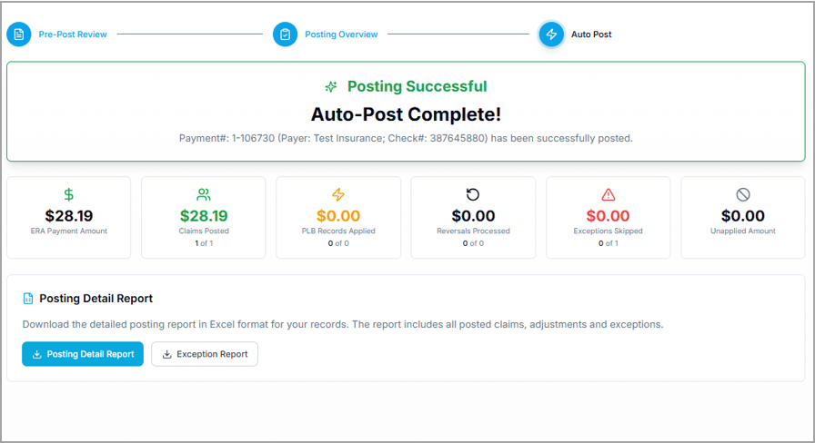Click the Exceptions Skipped warning triangle icon
The height and width of the screenshot is (443, 815).
609,194
